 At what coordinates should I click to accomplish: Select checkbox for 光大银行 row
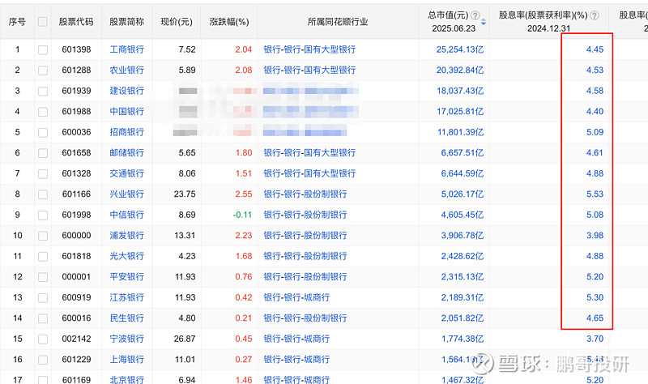pyautogui.click(x=43, y=256)
